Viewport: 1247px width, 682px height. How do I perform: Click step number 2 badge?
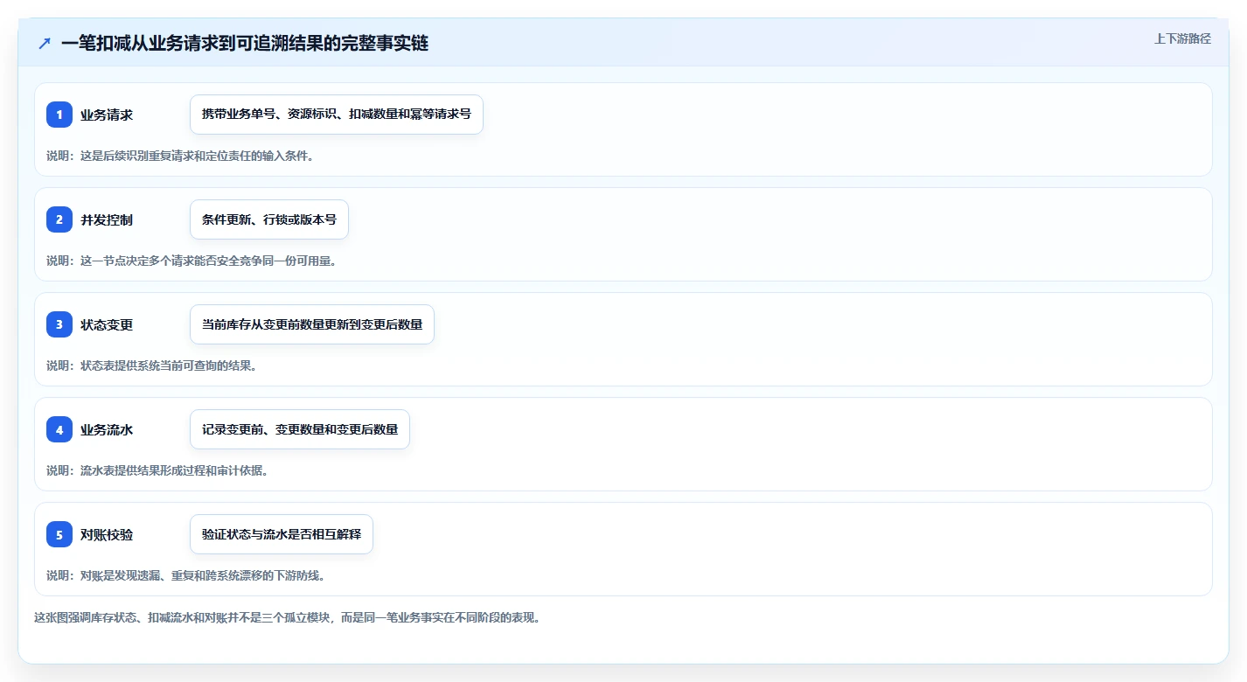coord(59,219)
